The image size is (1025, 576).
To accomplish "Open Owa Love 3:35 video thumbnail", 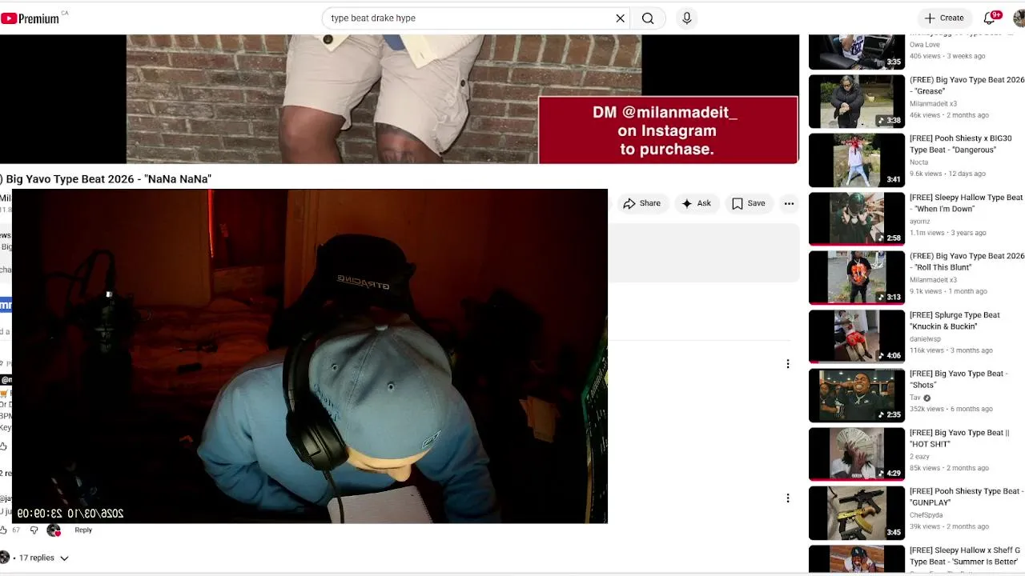I will (x=856, y=51).
